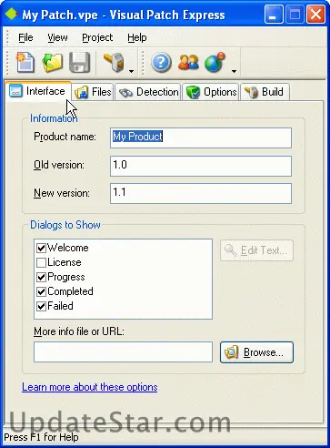330x448 pixels.
Task: Click the Product name input field
Action: coord(201,137)
